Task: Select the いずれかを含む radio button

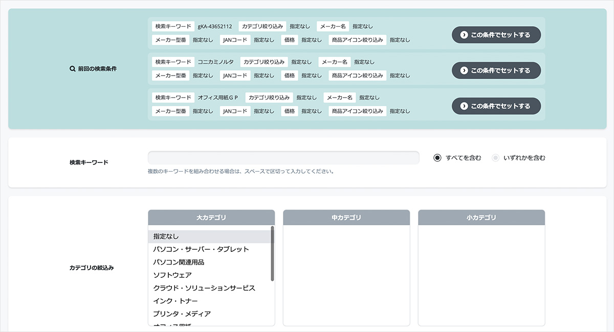Action: point(495,158)
